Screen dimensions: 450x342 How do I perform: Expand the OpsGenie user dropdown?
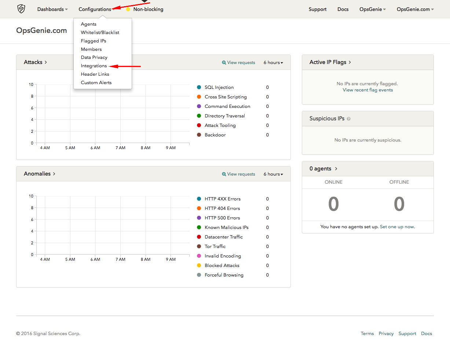(373, 10)
